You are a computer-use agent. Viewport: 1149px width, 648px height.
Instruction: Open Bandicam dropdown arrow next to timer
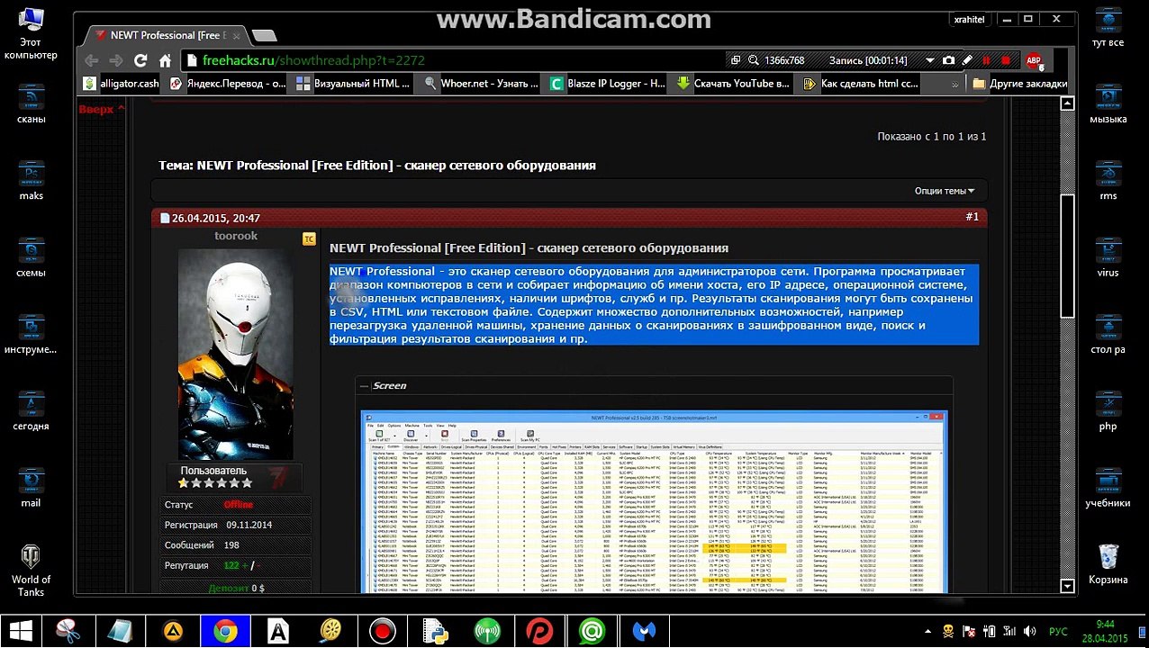(930, 60)
